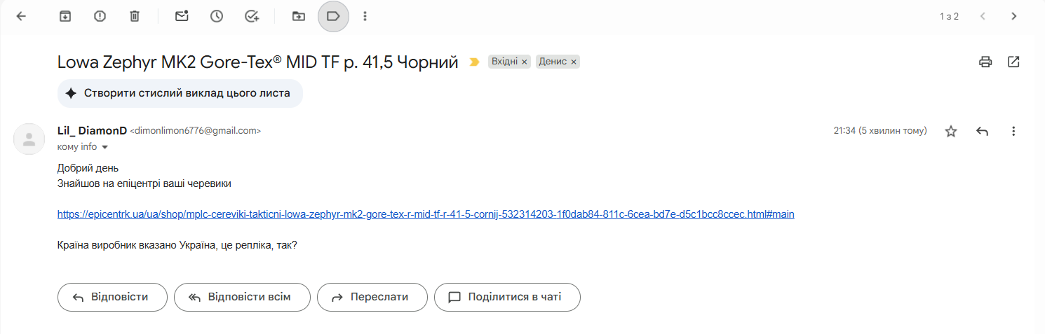Screen dimensions: 1045x334
Task: Click the 'Відповісти всім' button
Action: pos(239,297)
